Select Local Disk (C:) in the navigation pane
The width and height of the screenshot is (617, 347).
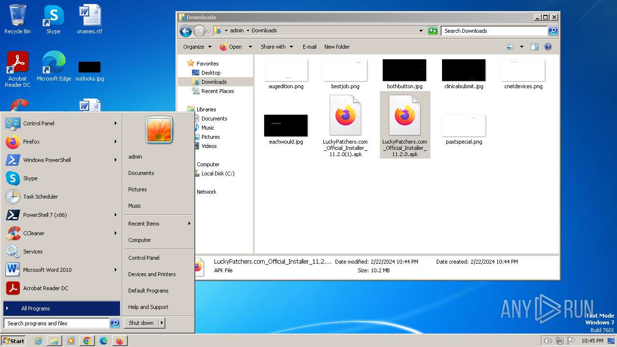pos(218,173)
